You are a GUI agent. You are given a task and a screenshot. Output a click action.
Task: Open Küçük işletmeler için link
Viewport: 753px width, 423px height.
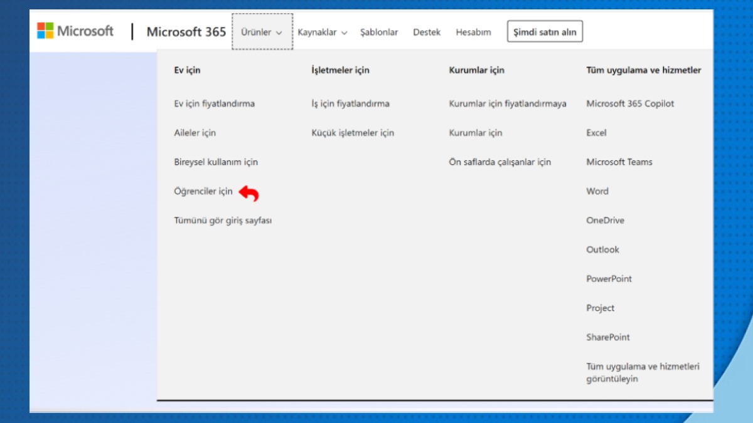point(353,133)
